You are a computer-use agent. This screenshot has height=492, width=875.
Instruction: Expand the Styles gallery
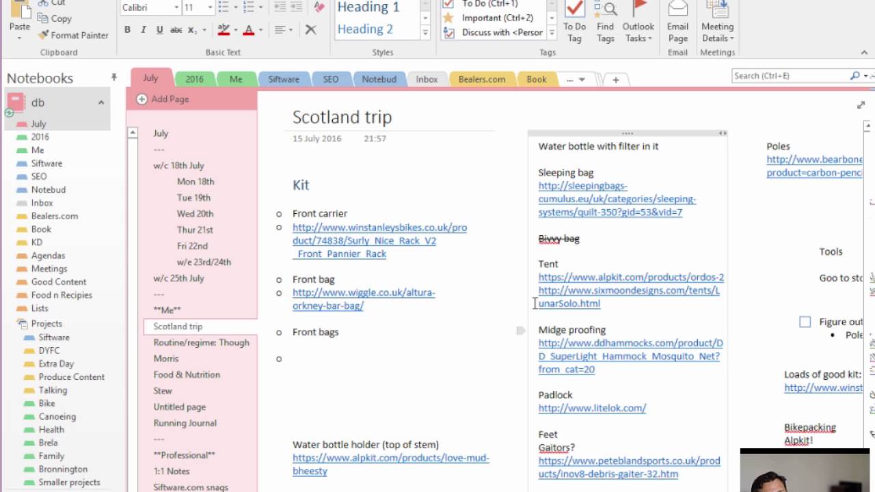(425, 32)
